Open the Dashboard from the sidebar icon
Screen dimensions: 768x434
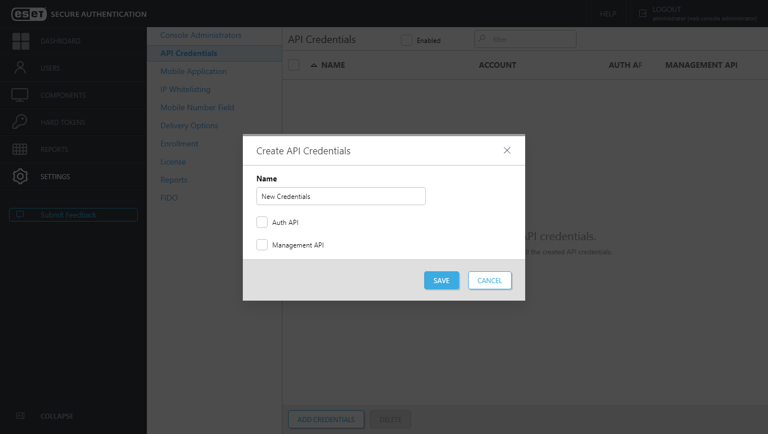click(20, 41)
